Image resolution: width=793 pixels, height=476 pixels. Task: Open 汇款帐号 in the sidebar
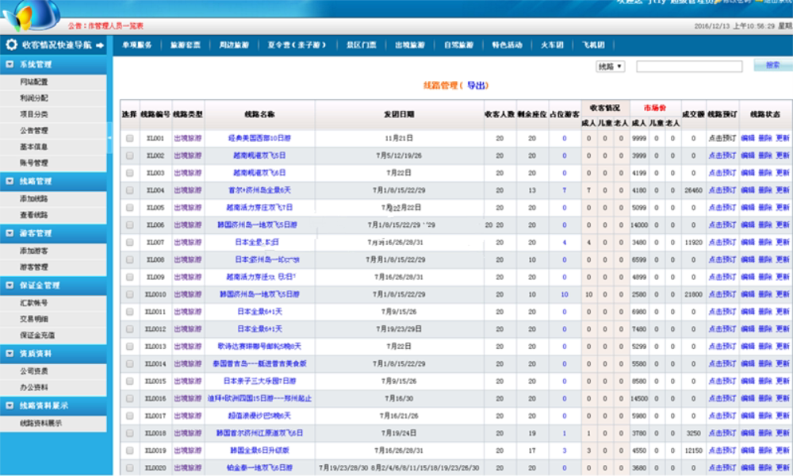pos(34,303)
